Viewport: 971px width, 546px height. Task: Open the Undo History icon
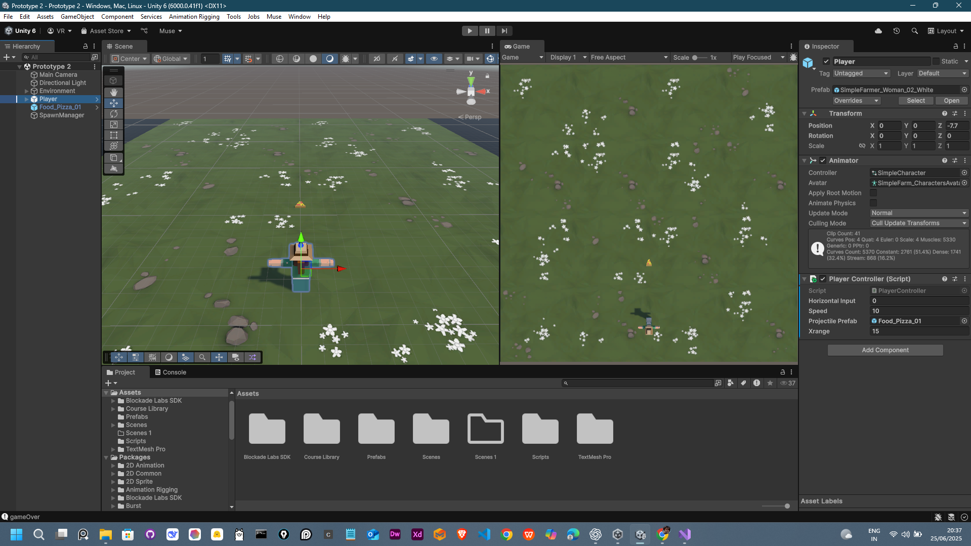pos(897,31)
